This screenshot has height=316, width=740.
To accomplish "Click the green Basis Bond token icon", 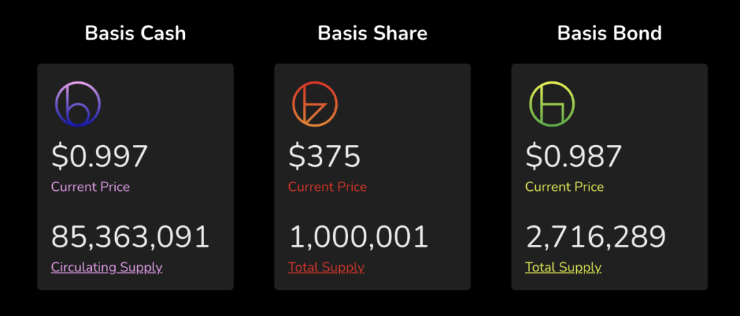I will pos(552,104).
